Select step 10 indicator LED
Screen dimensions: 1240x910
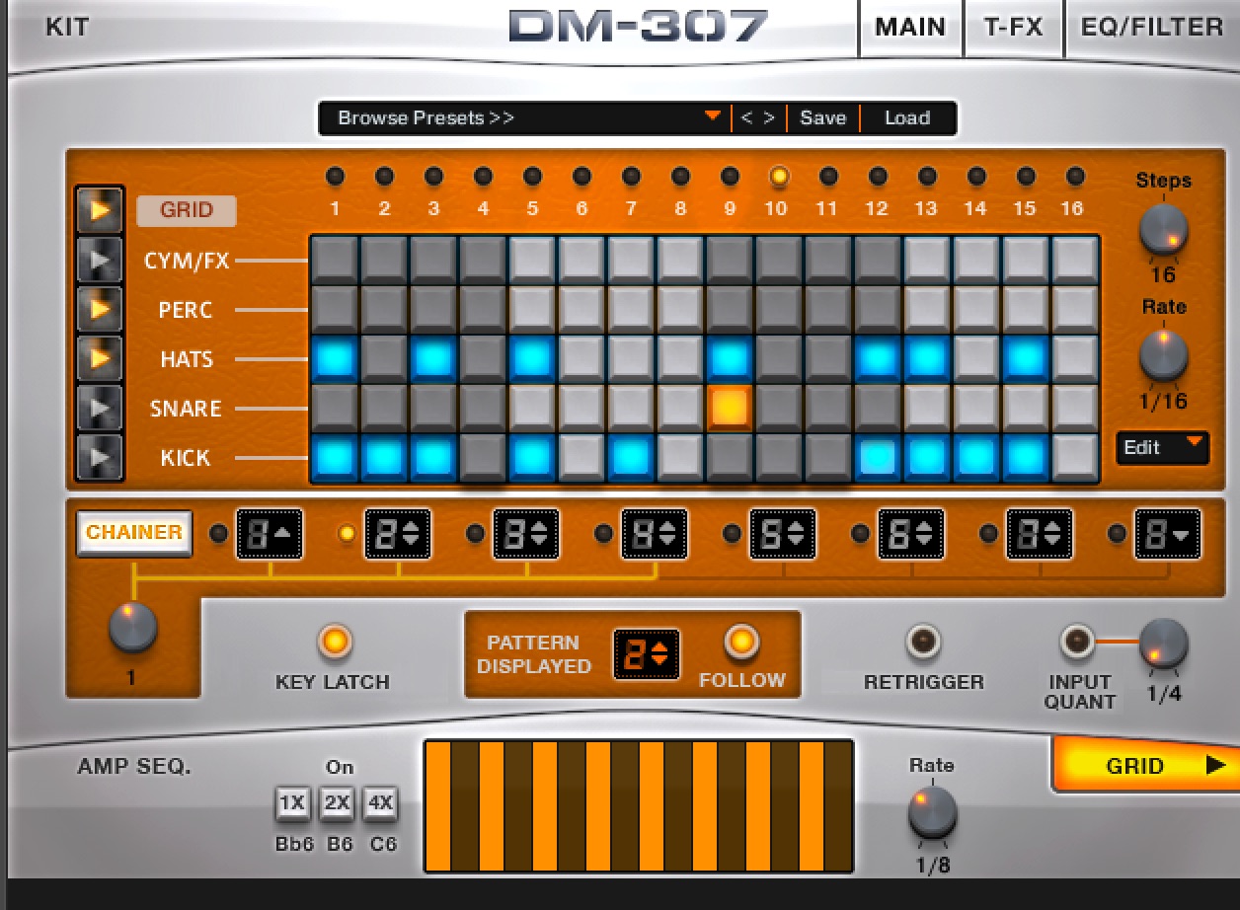coord(779,177)
